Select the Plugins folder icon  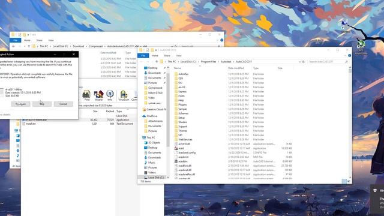(176, 104)
